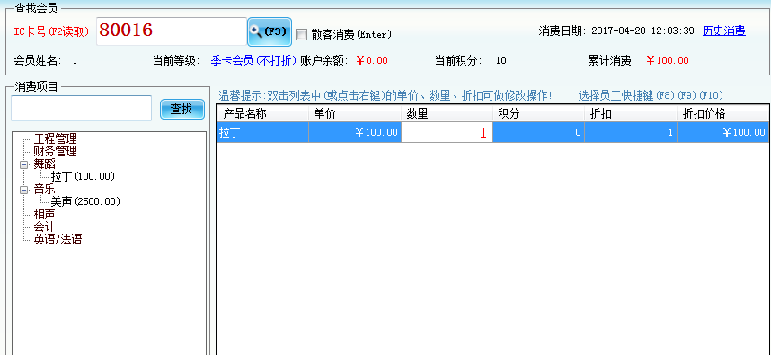Enable the 散客消费 checkbox
Image resolution: width=771 pixels, height=355 pixels.
click(x=301, y=34)
